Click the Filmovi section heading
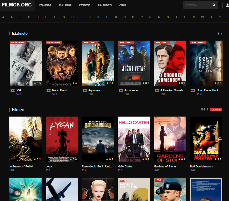Screen dimensions: 229x201 18,110
